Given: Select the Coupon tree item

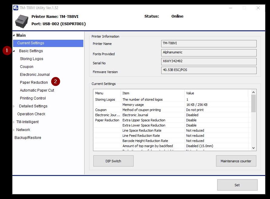Looking at the screenshot, I should (x=27, y=67).
